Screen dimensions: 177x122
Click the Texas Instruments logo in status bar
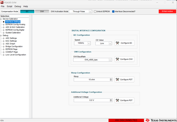(x=161, y=120)
